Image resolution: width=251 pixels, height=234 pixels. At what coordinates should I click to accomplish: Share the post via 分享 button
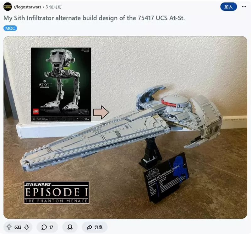pos(95,227)
